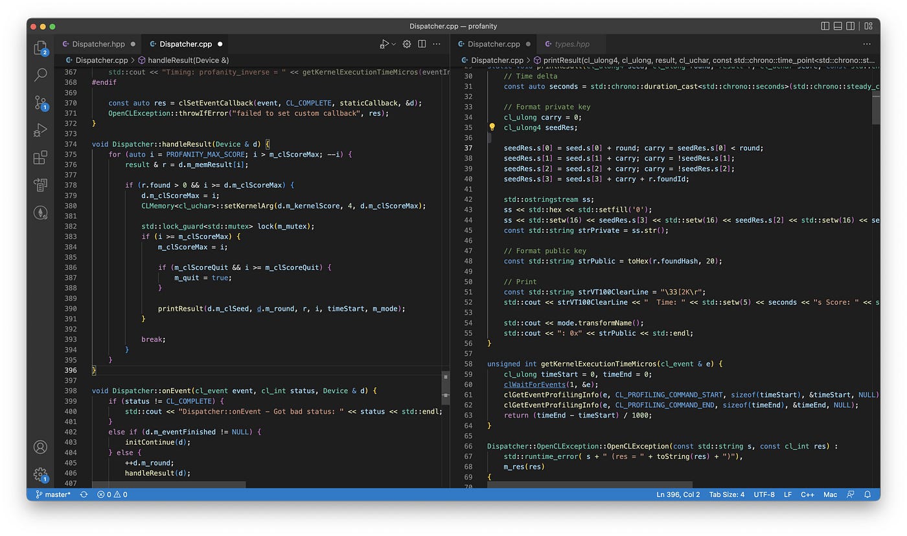Open the Source Control view
Viewport: 907px width, 536px height.
[x=40, y=102]
